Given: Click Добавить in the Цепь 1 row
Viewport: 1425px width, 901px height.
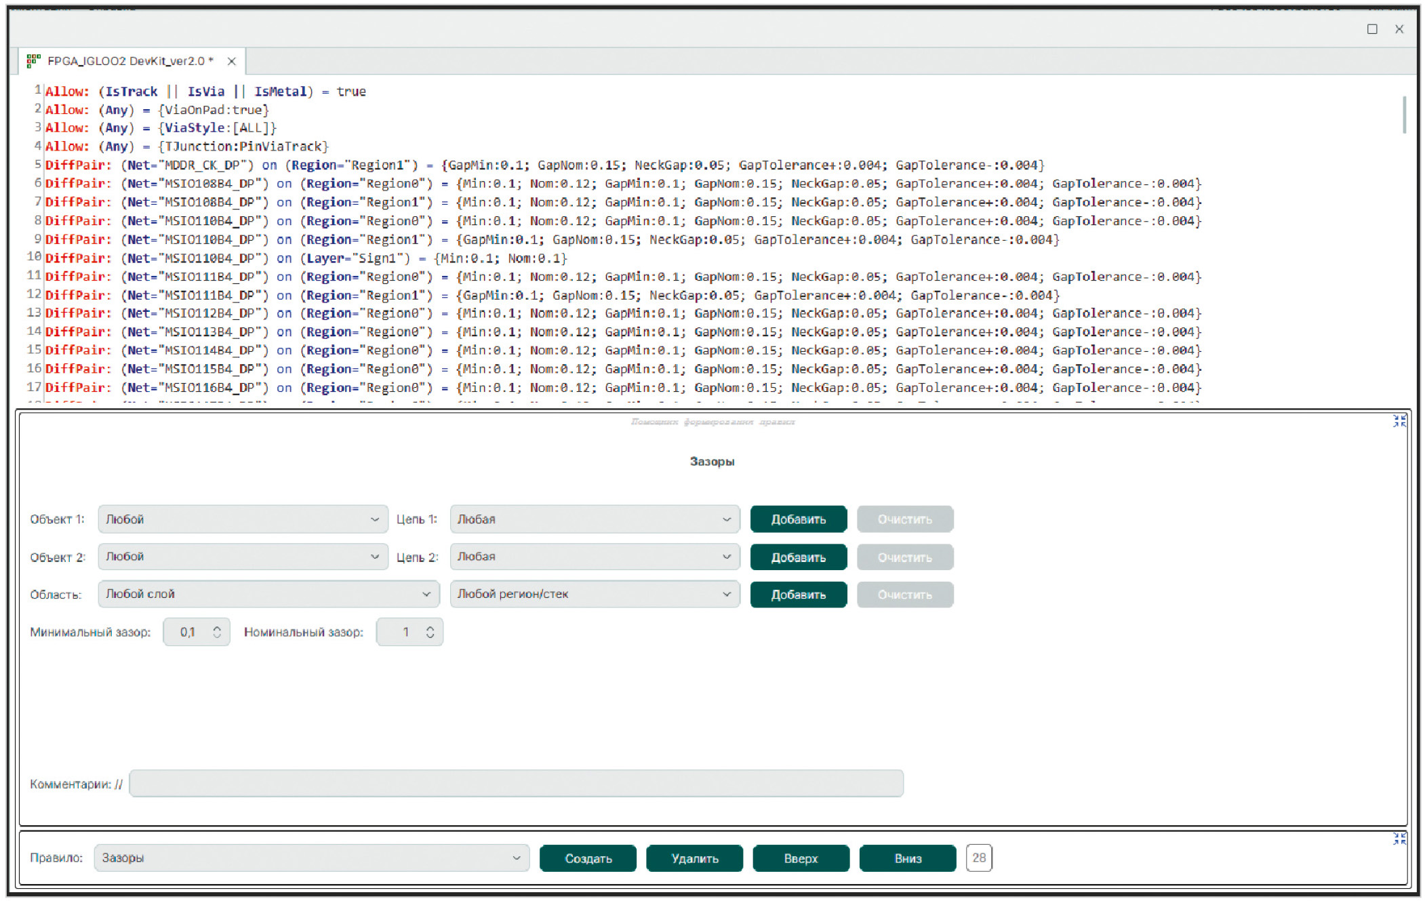Looking at the screenshot, I should point(799,519).
